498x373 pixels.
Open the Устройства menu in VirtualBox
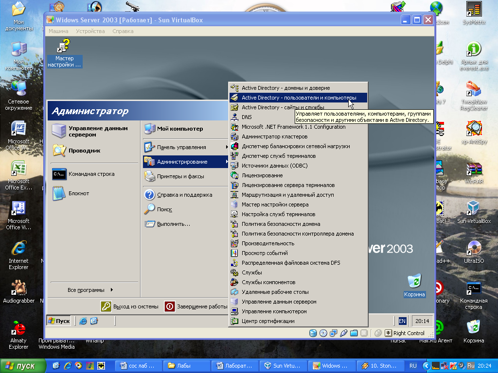90,31
